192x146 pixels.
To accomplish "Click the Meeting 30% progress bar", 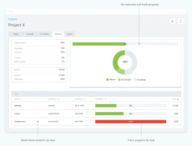I will pos(130,106).
